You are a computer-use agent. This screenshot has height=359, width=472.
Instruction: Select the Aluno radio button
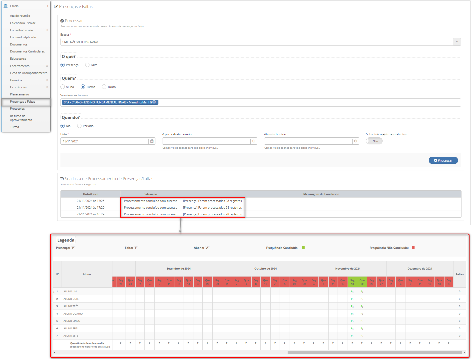click(62, 87)
